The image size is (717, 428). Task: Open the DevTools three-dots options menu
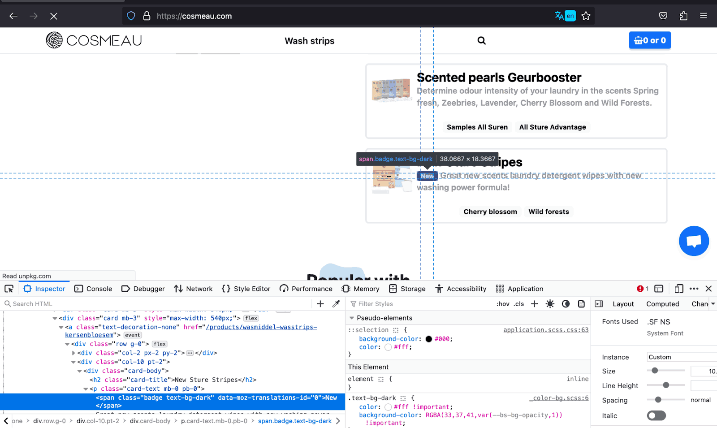click(x=694, y=289)
